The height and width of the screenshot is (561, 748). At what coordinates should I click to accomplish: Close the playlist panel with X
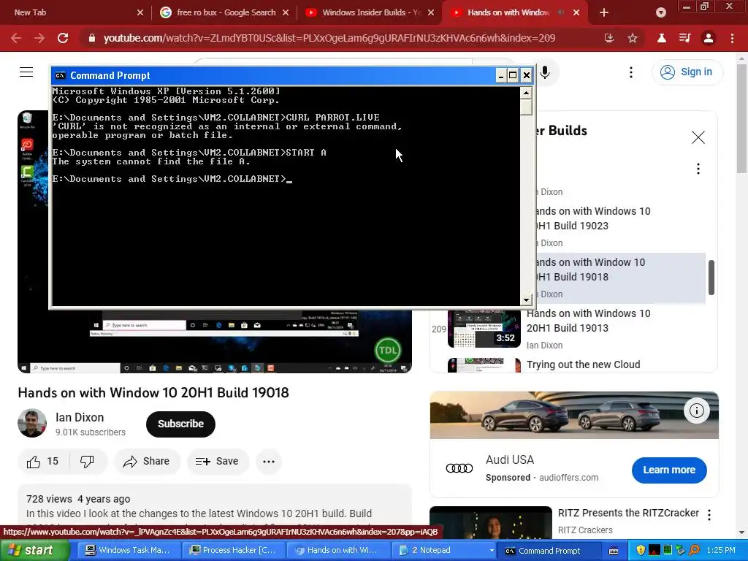coord(698,137)
